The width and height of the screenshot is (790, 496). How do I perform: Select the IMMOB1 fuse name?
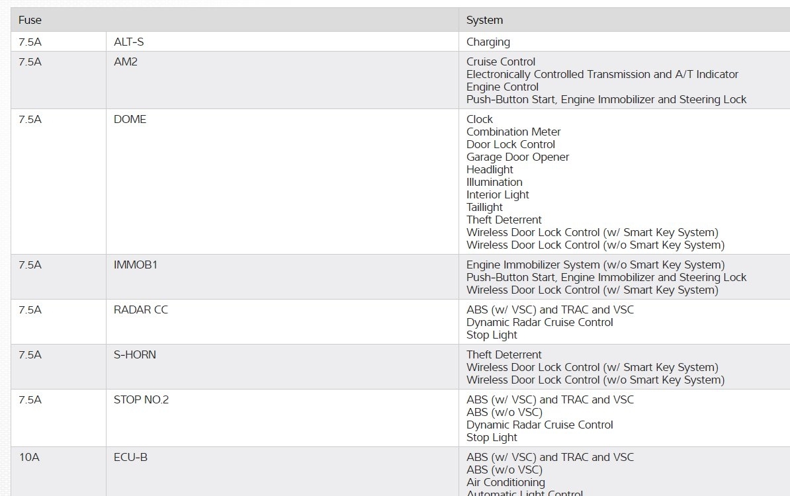click(136, 265)
